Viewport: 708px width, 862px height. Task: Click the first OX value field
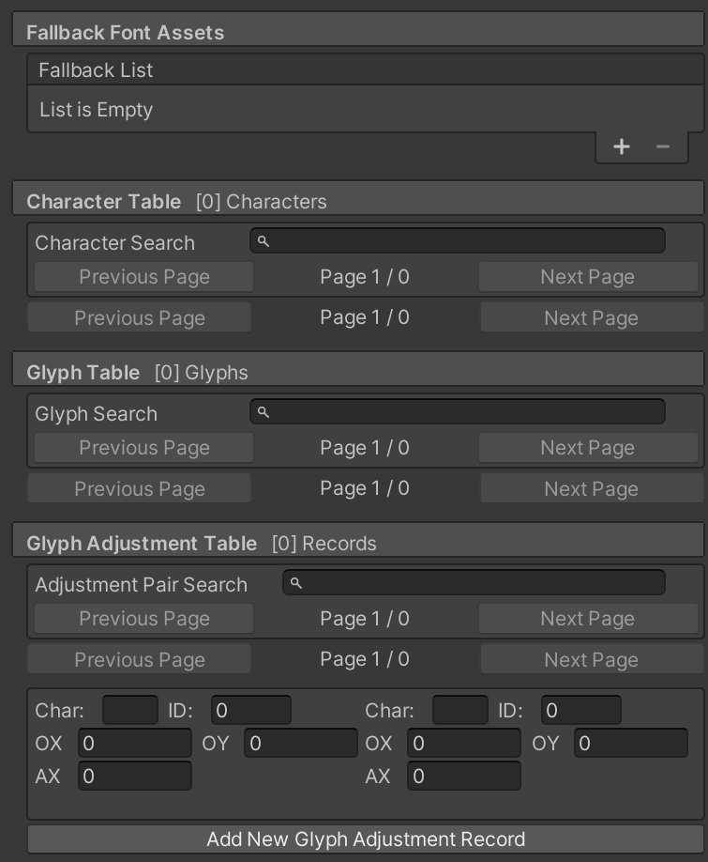[x=135, y=744]
